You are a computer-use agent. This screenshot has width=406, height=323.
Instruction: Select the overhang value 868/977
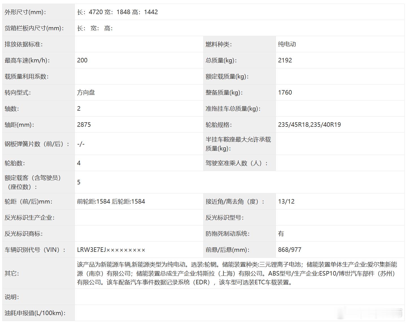(290, 250)
